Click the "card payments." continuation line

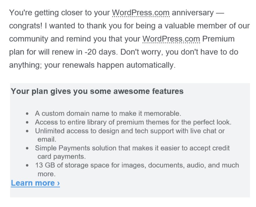tap(62, 157)
